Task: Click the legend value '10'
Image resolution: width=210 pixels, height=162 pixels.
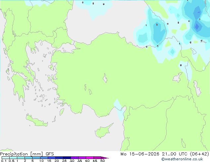Action: tap(41, 161)
